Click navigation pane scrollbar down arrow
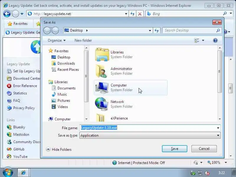This screenshot has width=236, height=177. pyautogui.click(x=86, y=119)
